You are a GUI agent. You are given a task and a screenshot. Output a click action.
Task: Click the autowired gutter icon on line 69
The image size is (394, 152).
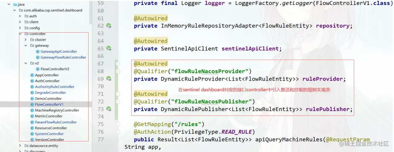[109, 79]
